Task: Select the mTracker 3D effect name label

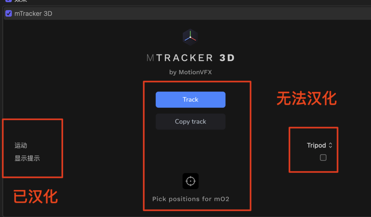Action: pos(33,13)
